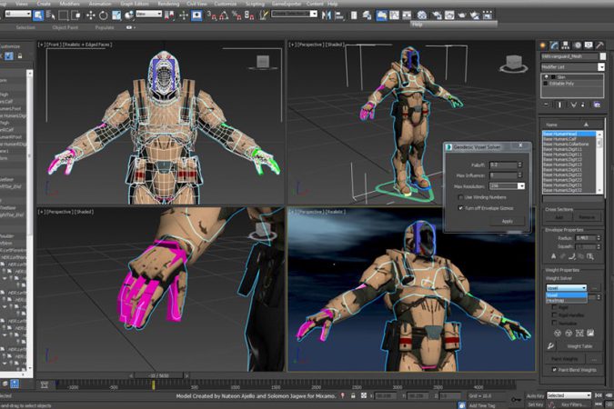Click the teapot Render Production icon
The image size is (614, 409).
point(462,15)
